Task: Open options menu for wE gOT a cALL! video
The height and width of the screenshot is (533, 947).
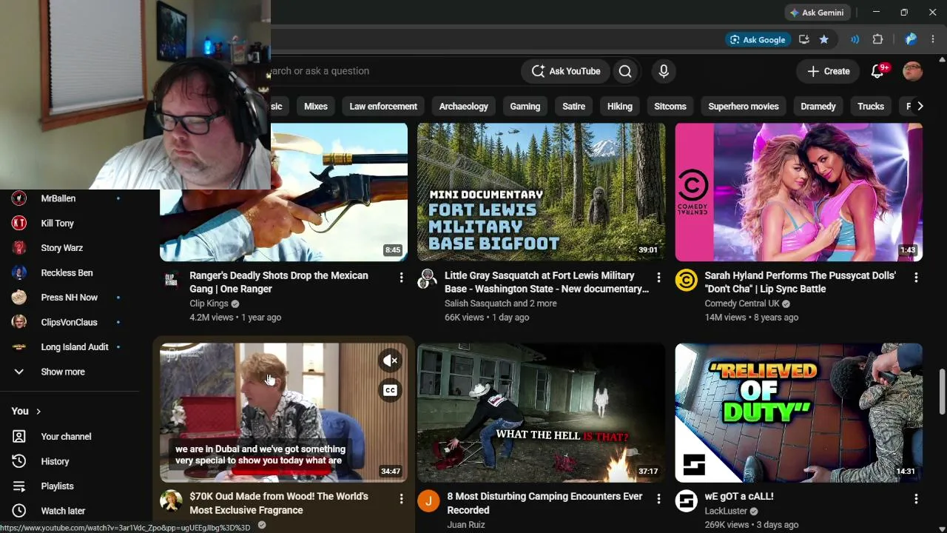Action: 916,500
